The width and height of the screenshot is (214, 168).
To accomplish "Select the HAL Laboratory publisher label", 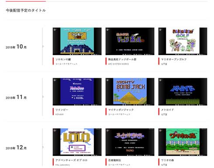I will [x=62, y=165].
